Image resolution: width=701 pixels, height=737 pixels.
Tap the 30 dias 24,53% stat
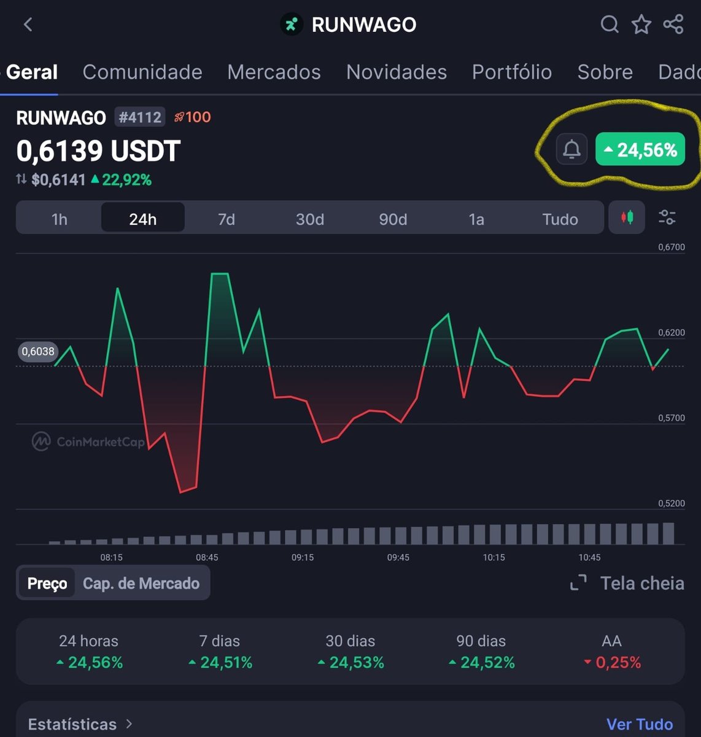coord(350,652)
